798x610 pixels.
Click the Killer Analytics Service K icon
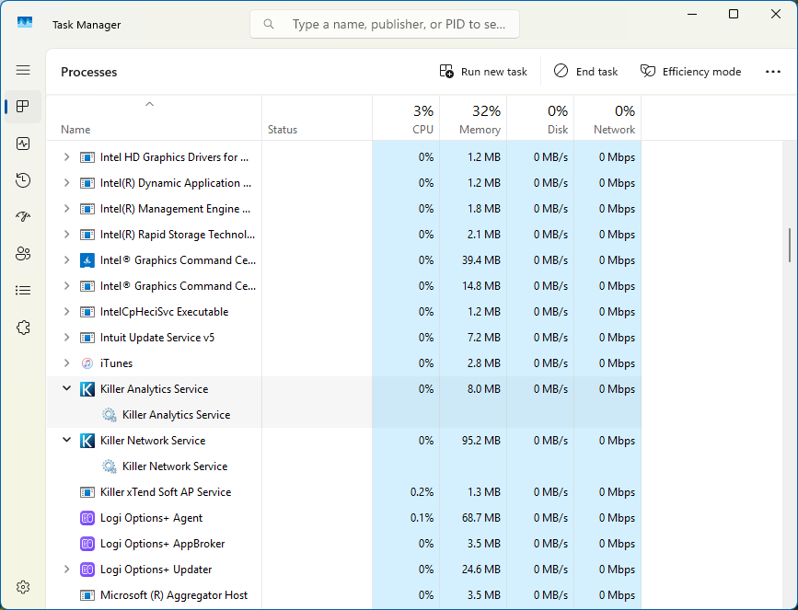tap(87, 389)
